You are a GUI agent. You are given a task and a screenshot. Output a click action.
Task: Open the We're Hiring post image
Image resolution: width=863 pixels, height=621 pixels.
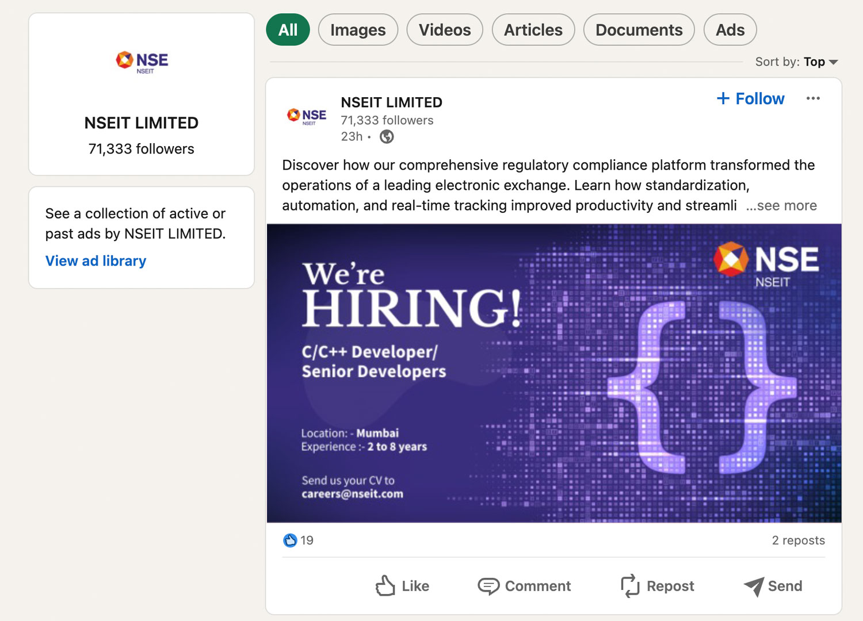(x=554, y=373)
